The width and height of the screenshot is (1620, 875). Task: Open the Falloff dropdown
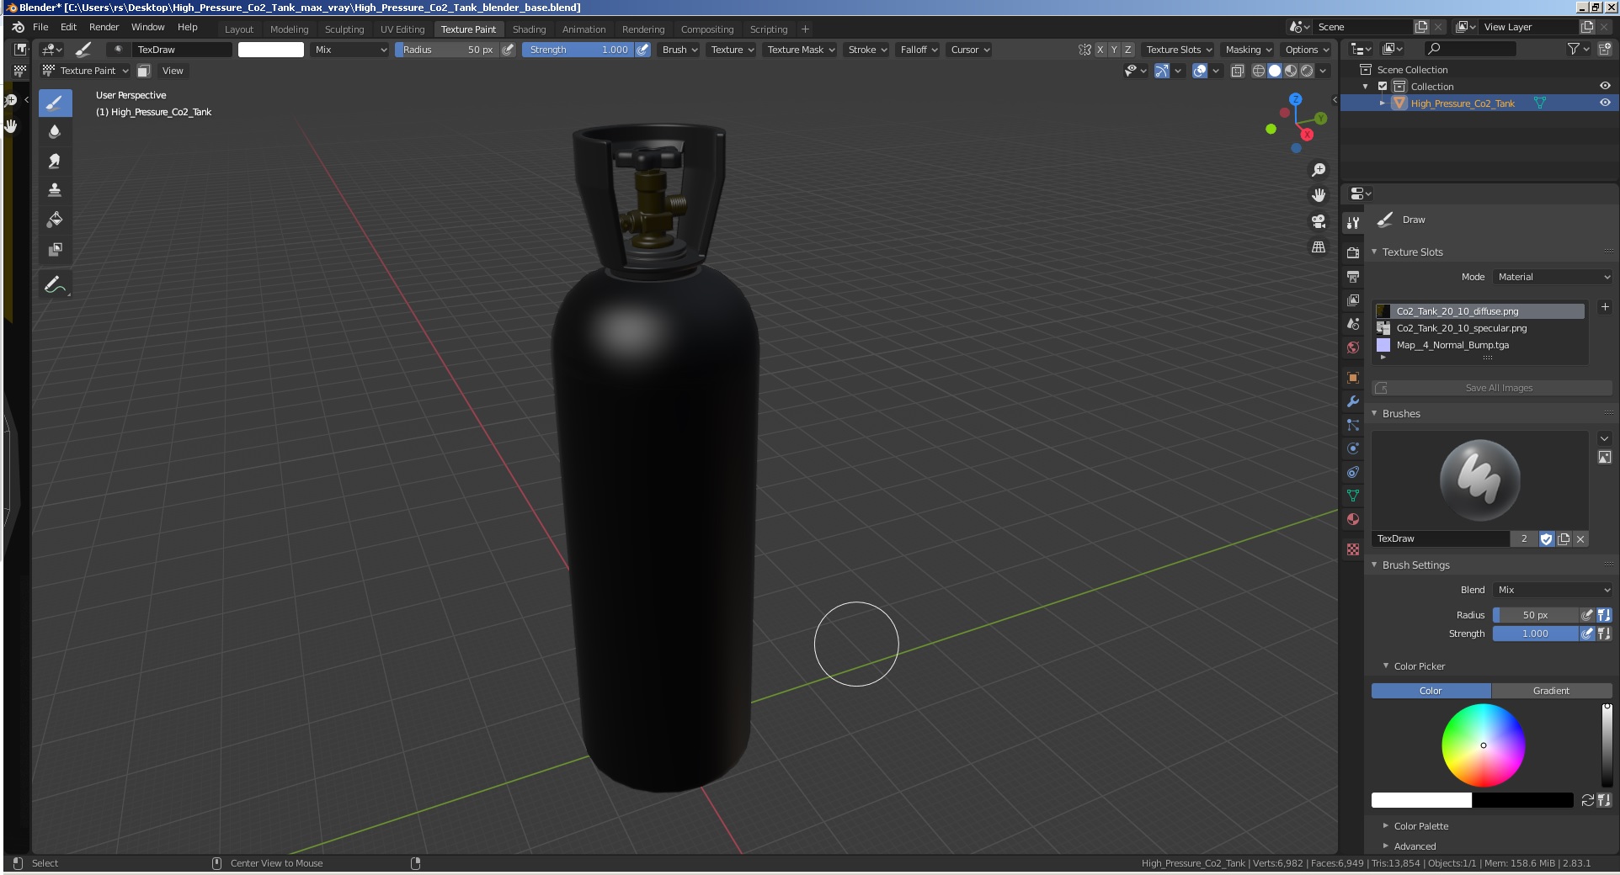[x=919, y=50]
